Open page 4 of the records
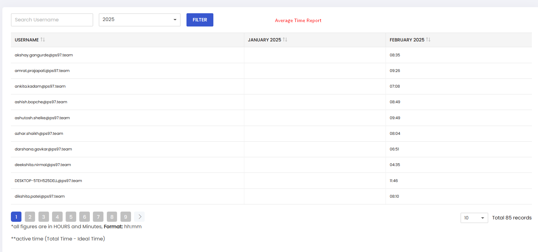The width and height of the screenshot is (538, 252). pos(57,217)
